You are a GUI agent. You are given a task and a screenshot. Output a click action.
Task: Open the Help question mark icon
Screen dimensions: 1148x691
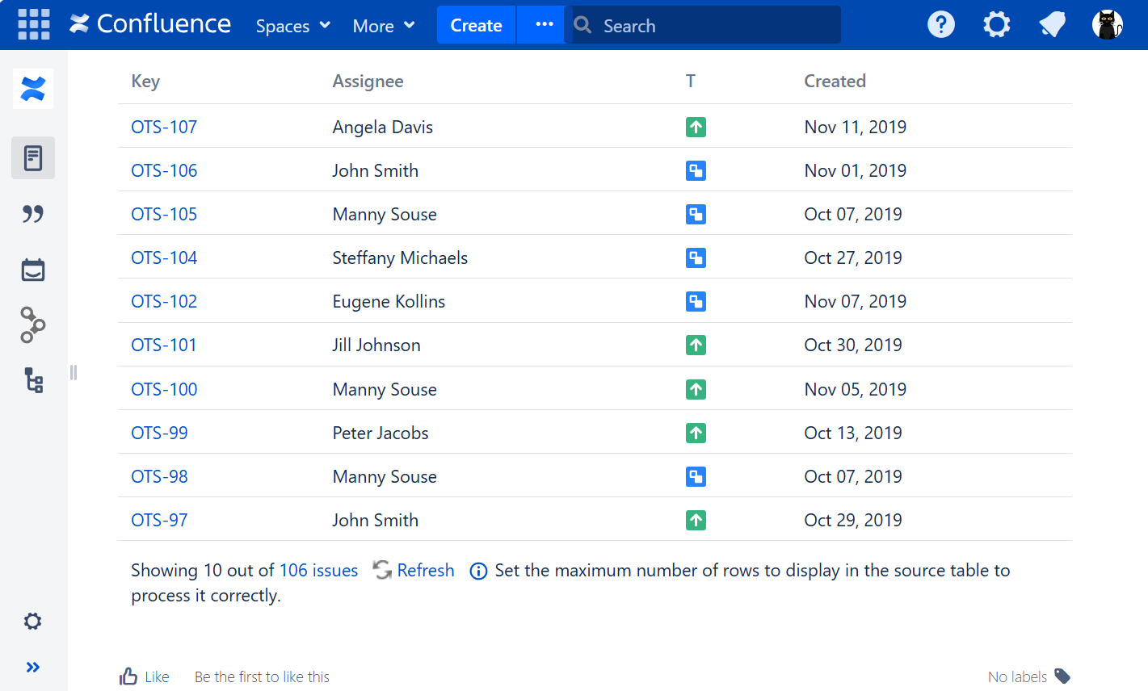[940, 25]
